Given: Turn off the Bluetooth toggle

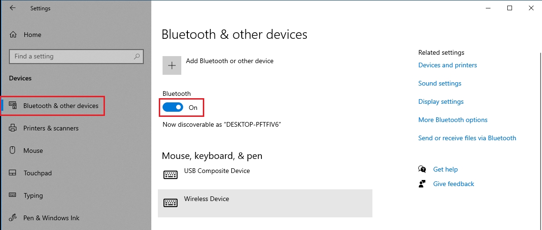Looking at the screenshot, I should [x=173, y=108].
